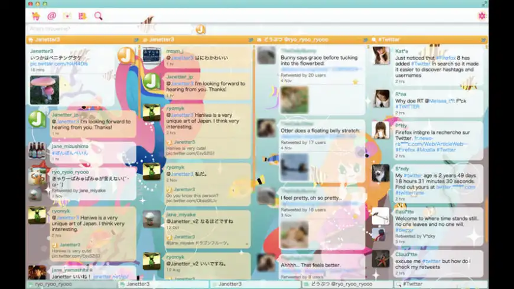Image resolution: width=514 pixels, height=289 pixels.
Task: Open the @ mentions toolbar icon
Action: coord(51,16)
